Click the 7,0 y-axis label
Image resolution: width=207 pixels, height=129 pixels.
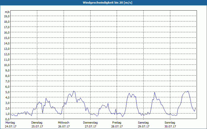(8, 81)
